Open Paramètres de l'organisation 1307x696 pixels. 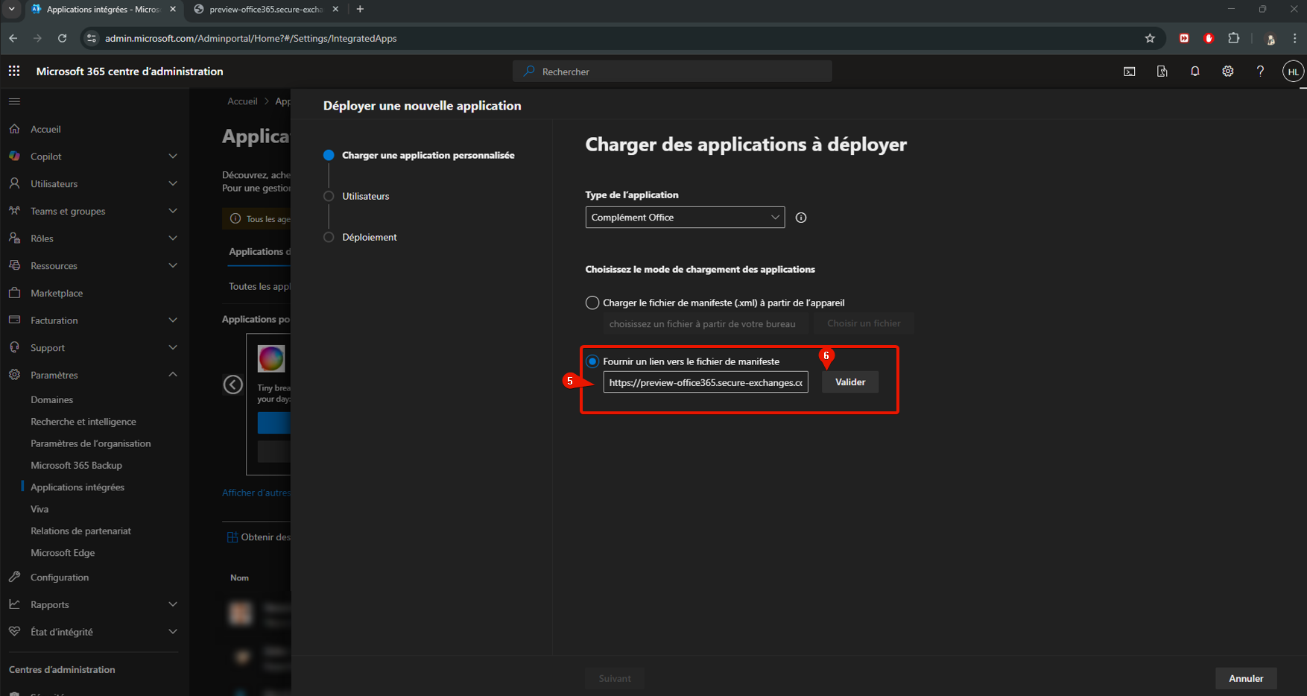click(91, 443)
